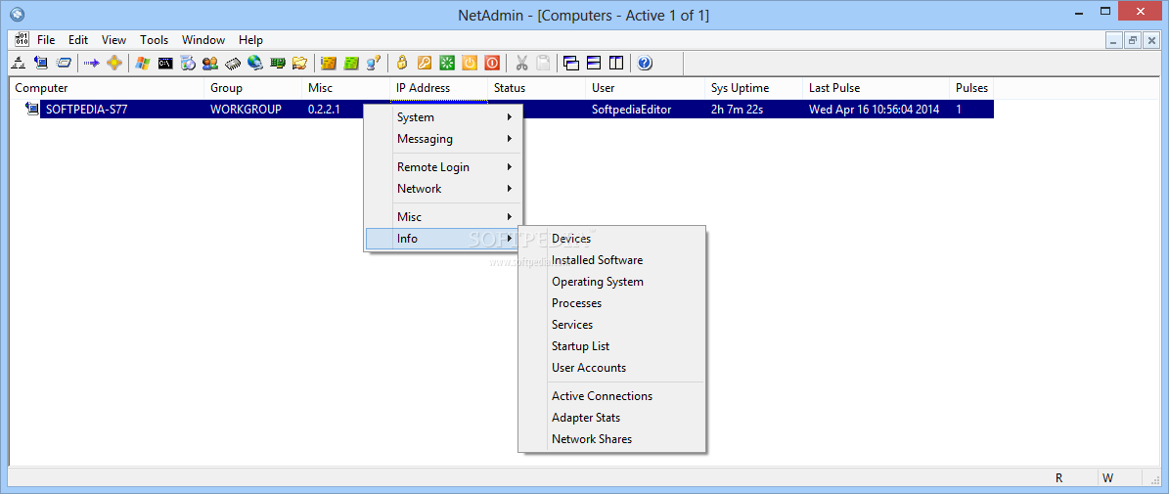Screen dimensions: 1169x494
Task: Click the blue arrow toolbar icon
Action: click(92, 63)
